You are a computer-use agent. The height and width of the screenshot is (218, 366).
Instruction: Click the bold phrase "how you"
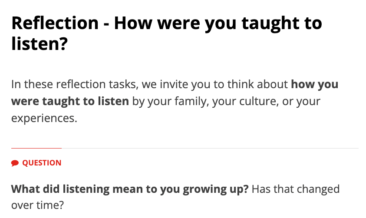pyautogui.click(x=314, y=84)
